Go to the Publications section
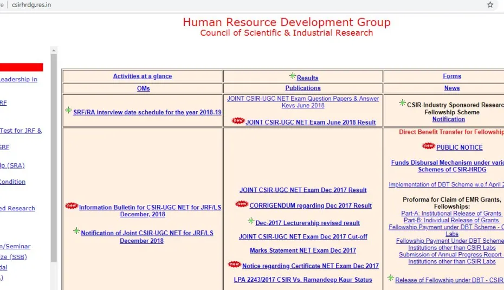The width and height of the screenshot is (504, 290). coord(303,88)
